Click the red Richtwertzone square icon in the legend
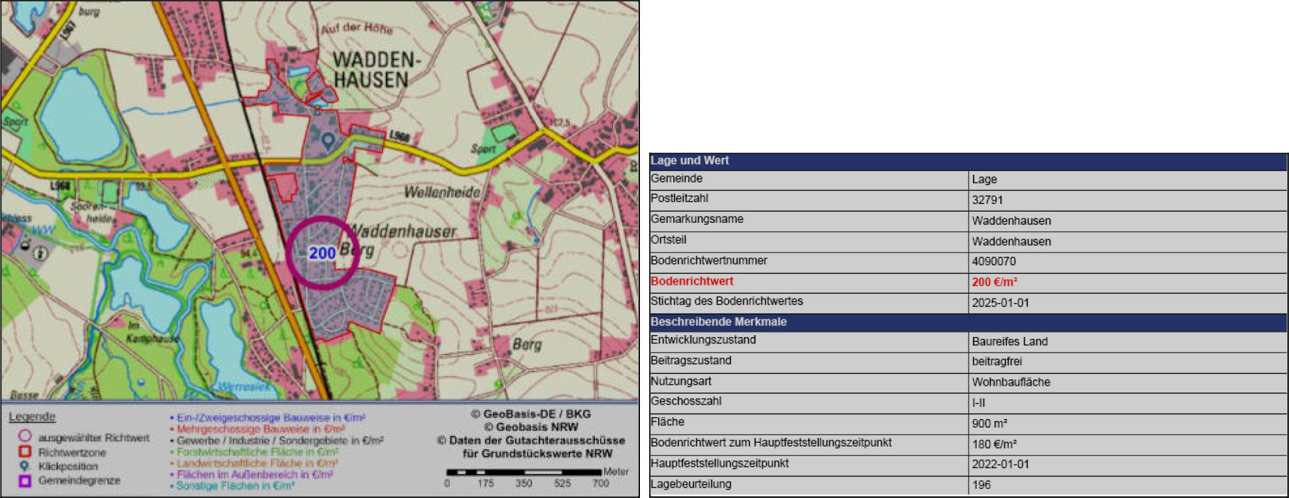This screenshot has width=1289, height=498. click(25, 452)
